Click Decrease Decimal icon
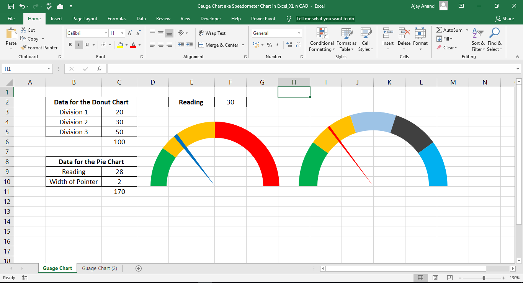This screenshot has height=283, width=523. (298, 45)
